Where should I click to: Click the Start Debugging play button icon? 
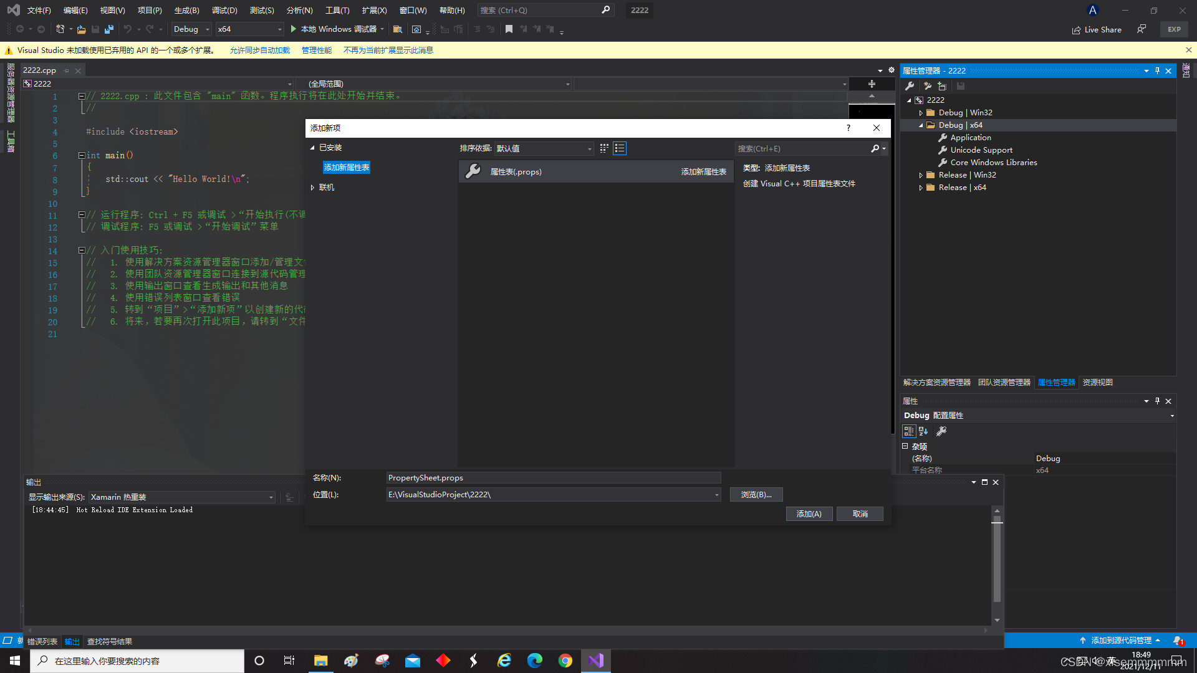coord(292,29)
